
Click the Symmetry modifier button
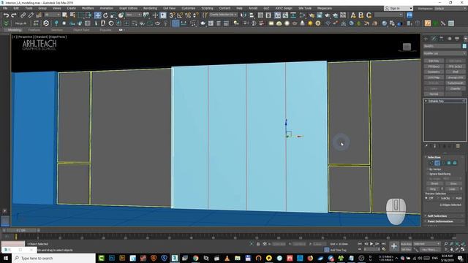pyautogui.click(x=434, y=72)
